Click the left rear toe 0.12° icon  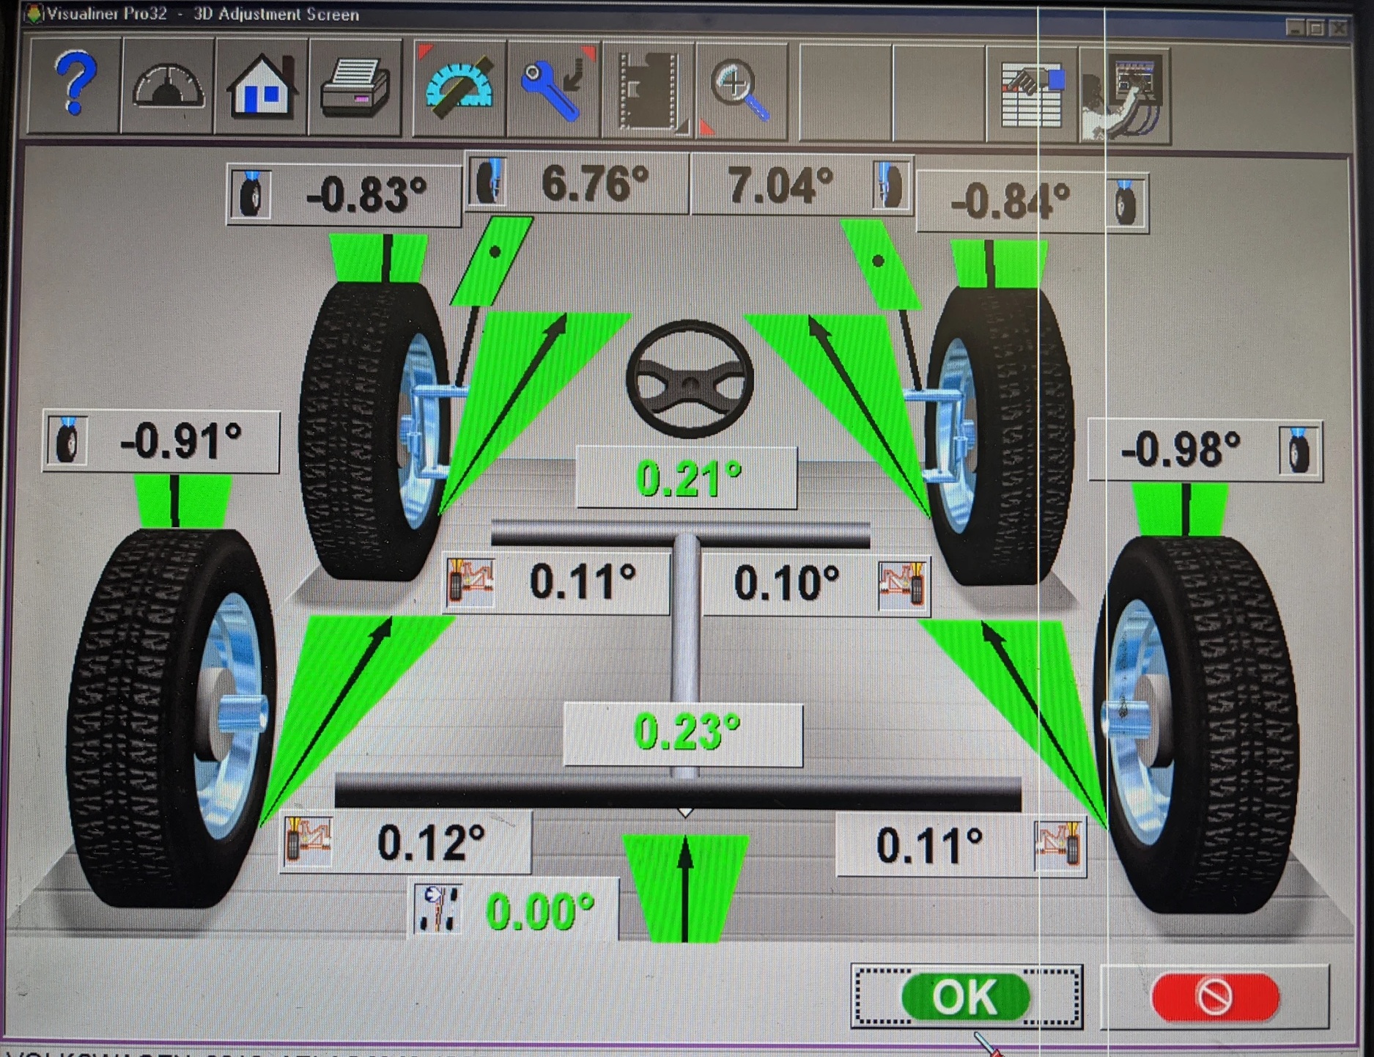point(308,841)
